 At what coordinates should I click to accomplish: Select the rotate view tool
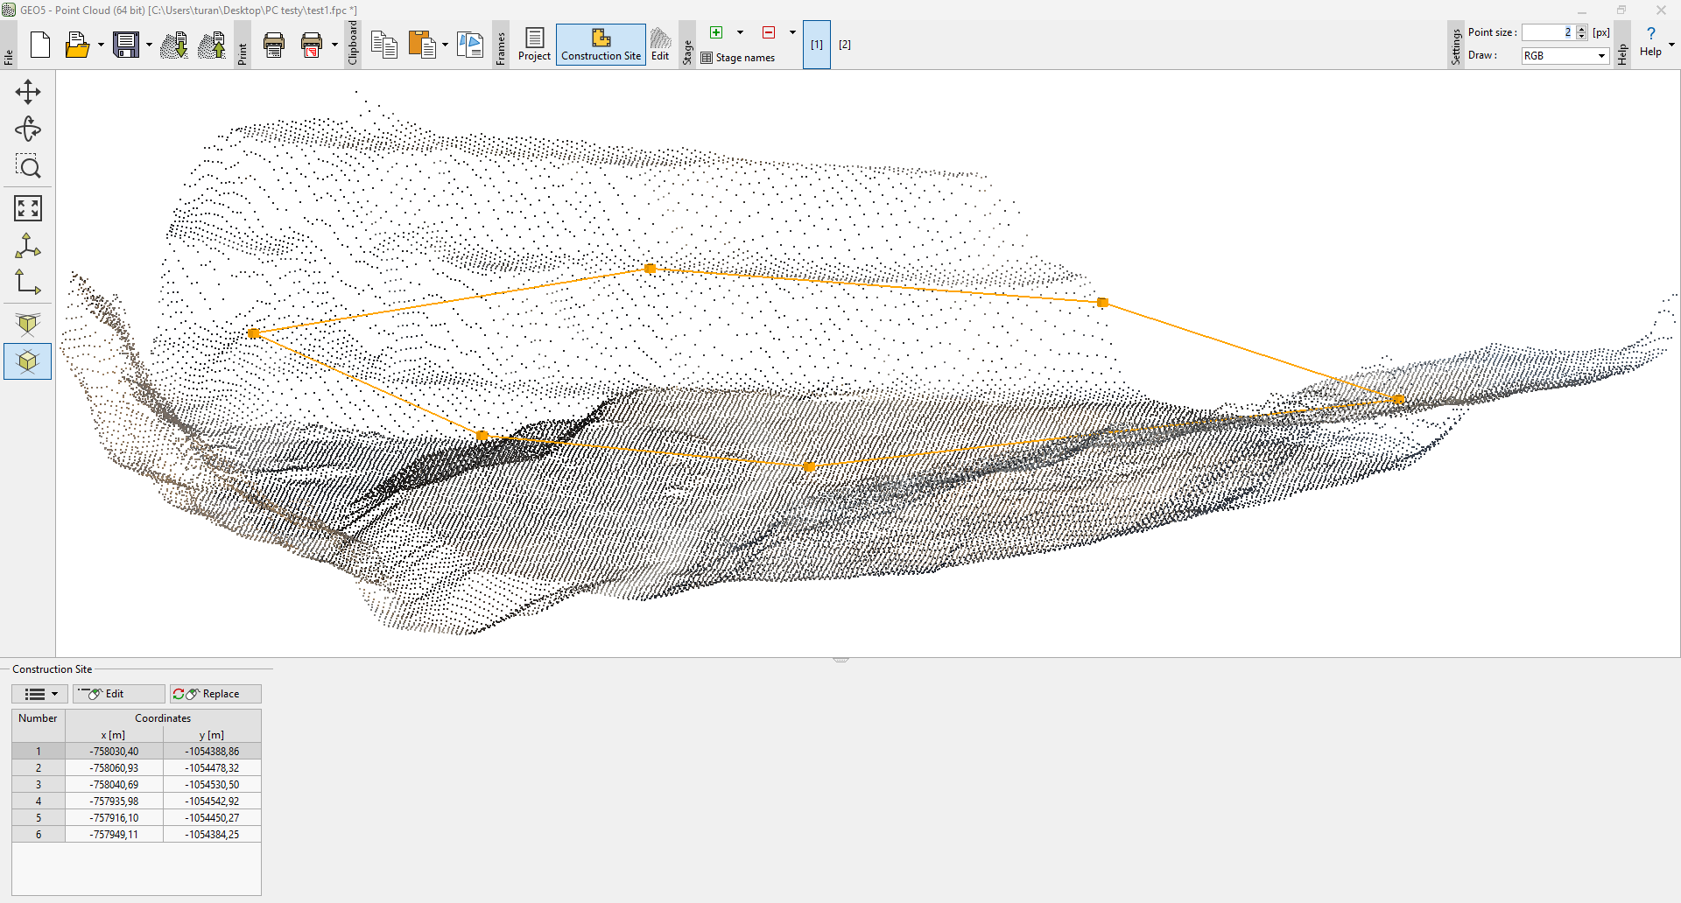pos(27,129)
